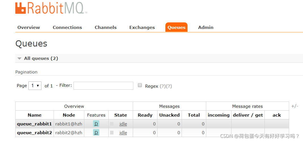303x141 pixels.
Task: Focus the Filter text field
Action: point(103,86)
